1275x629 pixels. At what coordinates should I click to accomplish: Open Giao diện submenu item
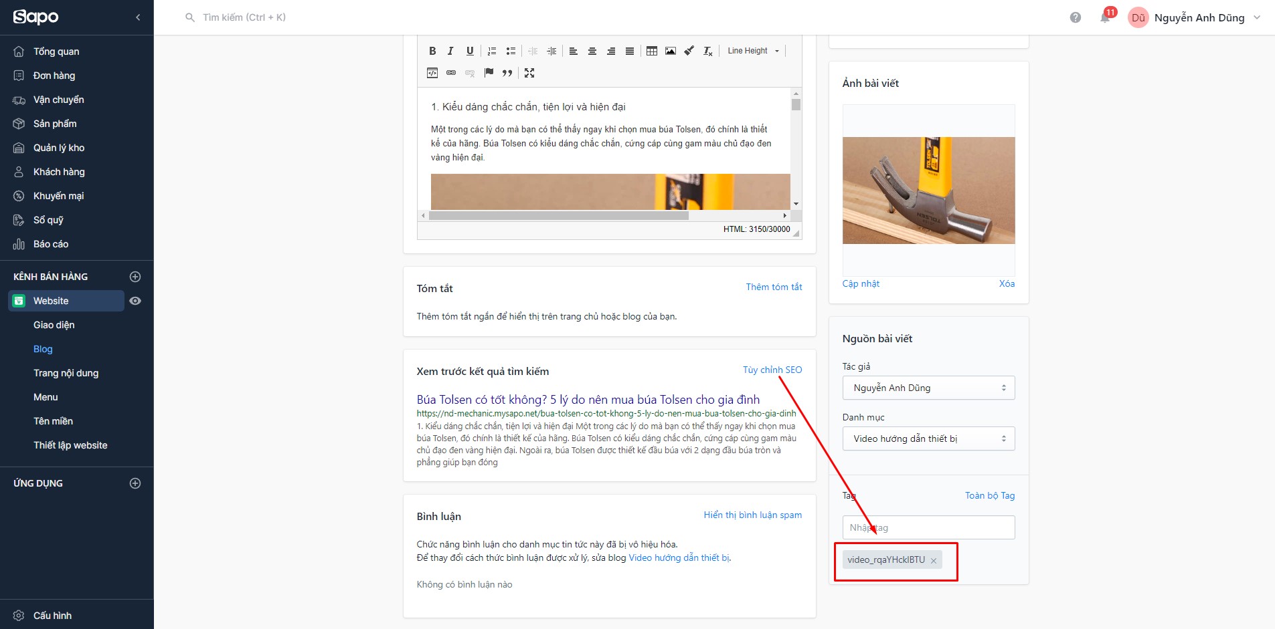[x=54, y=325]
